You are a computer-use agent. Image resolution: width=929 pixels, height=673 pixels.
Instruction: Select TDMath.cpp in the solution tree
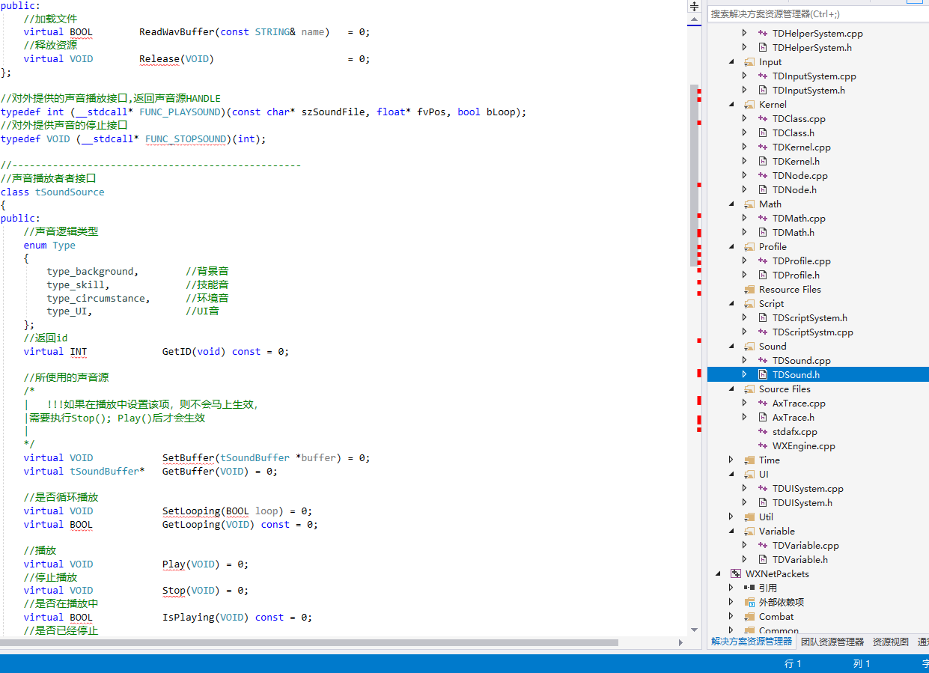[x=798, y=219]
